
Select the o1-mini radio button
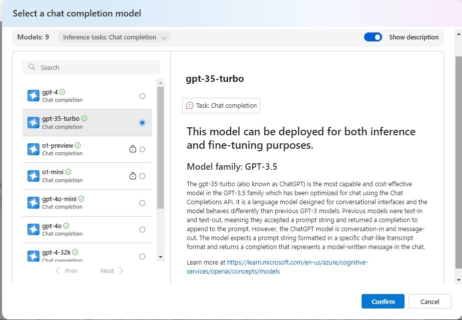click(x=142, y=176)
